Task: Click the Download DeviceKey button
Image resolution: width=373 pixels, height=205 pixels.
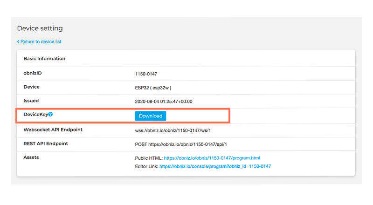Action: [151, 116]
